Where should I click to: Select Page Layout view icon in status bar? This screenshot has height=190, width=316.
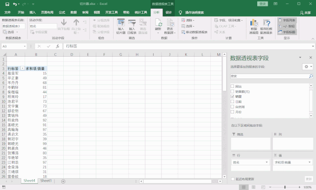tap(253, 187)
